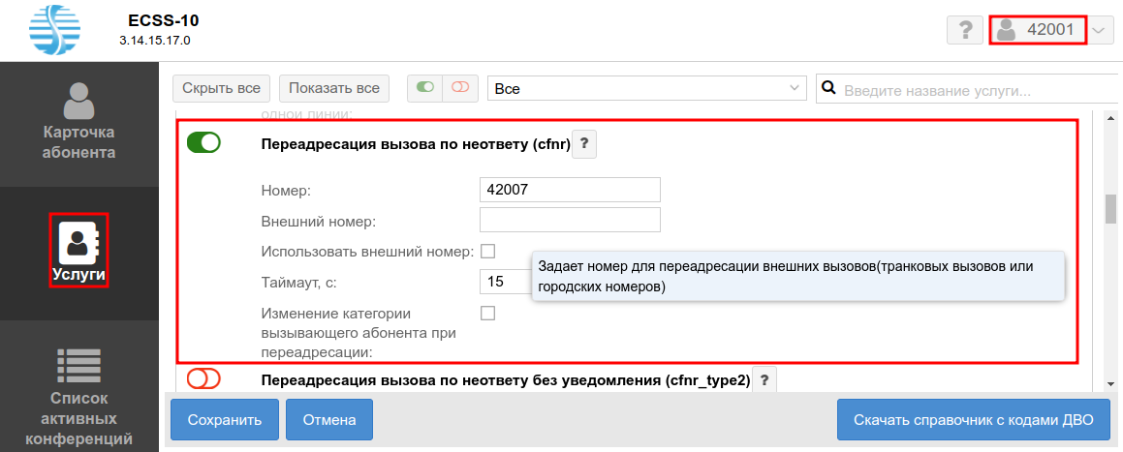
Task: Expand the user account dropdown arrow
Action: [1099, 30]
